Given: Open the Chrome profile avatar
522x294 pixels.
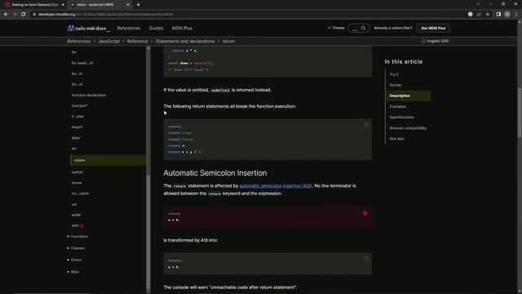Looking at the screenshot, I should (507, 15).
